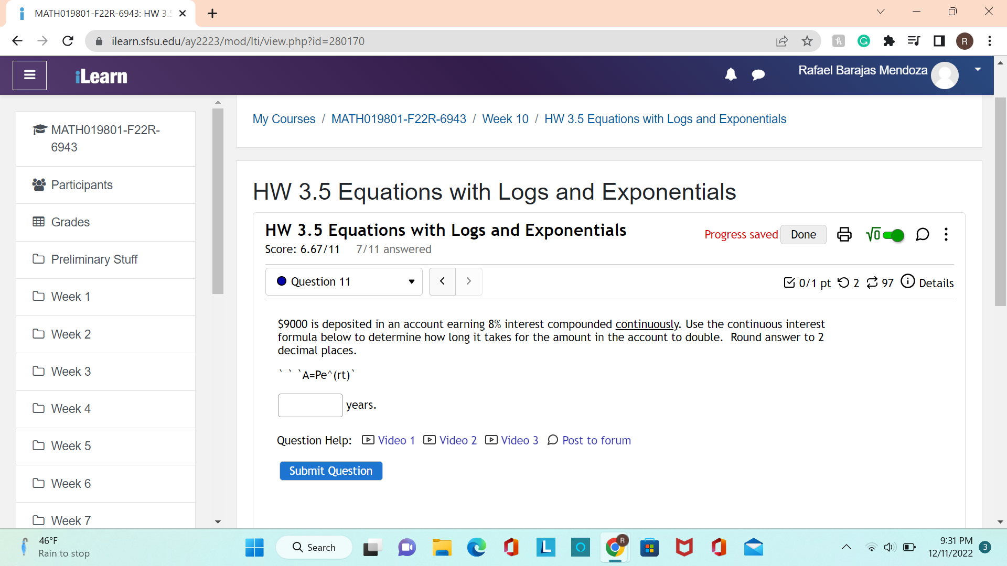Click the notifications bell icon
Viewport: 1007px width, 566px height.
[x=731, y=75]
